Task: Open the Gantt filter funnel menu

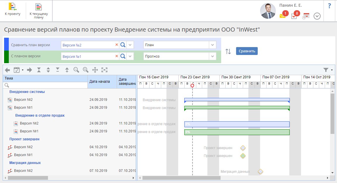Action: (327, 70)
